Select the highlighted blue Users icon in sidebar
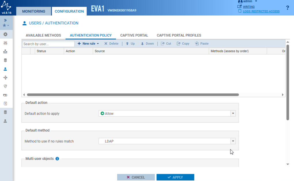 5,69
